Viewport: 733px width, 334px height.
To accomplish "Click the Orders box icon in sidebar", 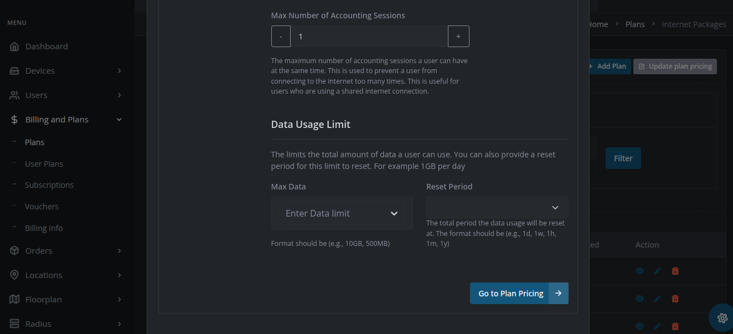I will (x=15, y=251).
